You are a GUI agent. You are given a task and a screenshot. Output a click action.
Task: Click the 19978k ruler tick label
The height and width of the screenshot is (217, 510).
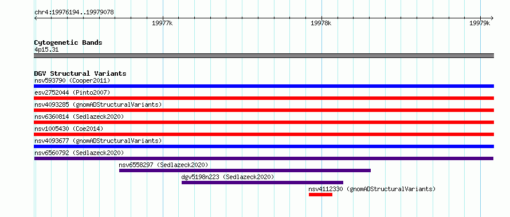click(321, 23)
